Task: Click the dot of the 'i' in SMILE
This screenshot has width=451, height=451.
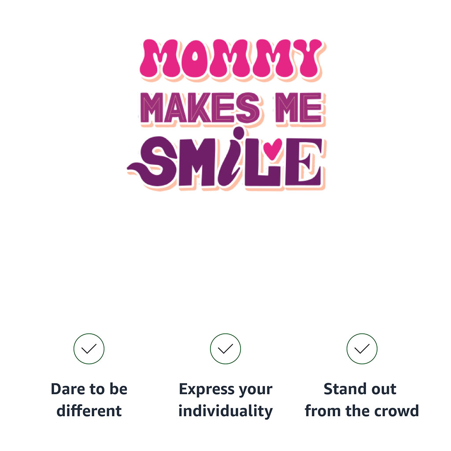Action: pos(239,133)
